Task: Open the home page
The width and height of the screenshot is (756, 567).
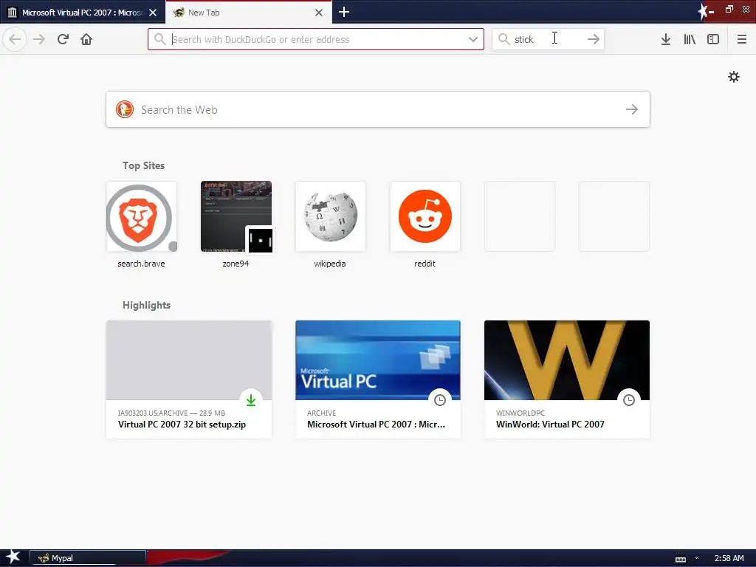Action: coord(86,39)
